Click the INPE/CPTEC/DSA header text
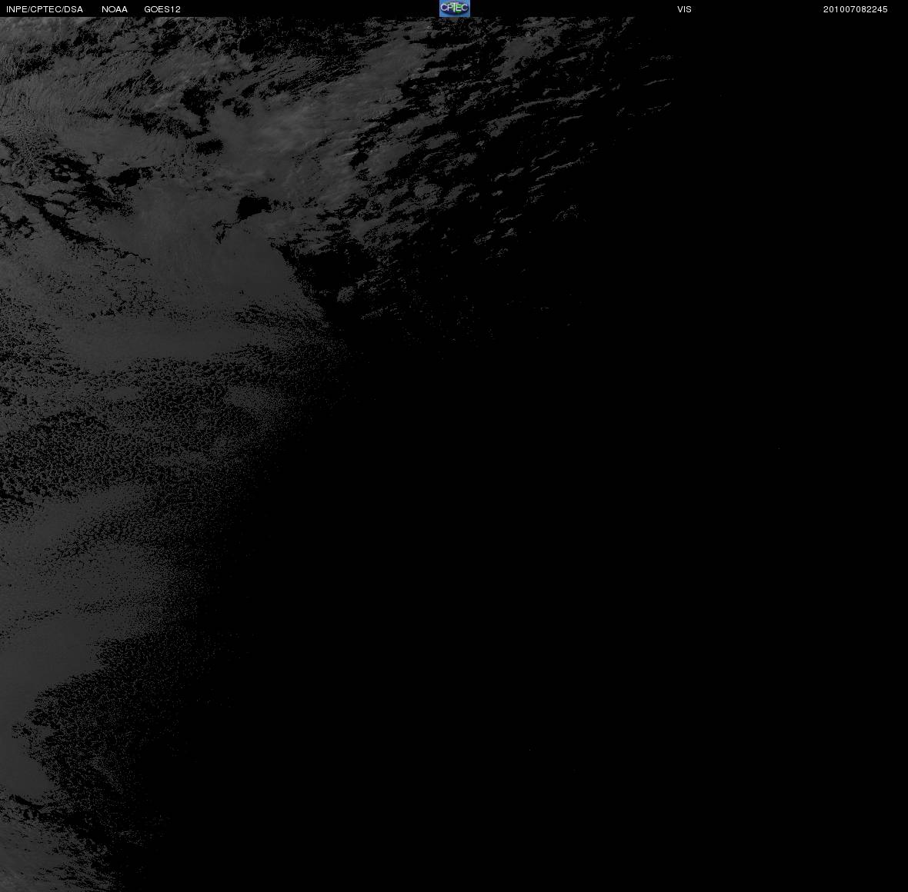908x892 pixels. 45,9
